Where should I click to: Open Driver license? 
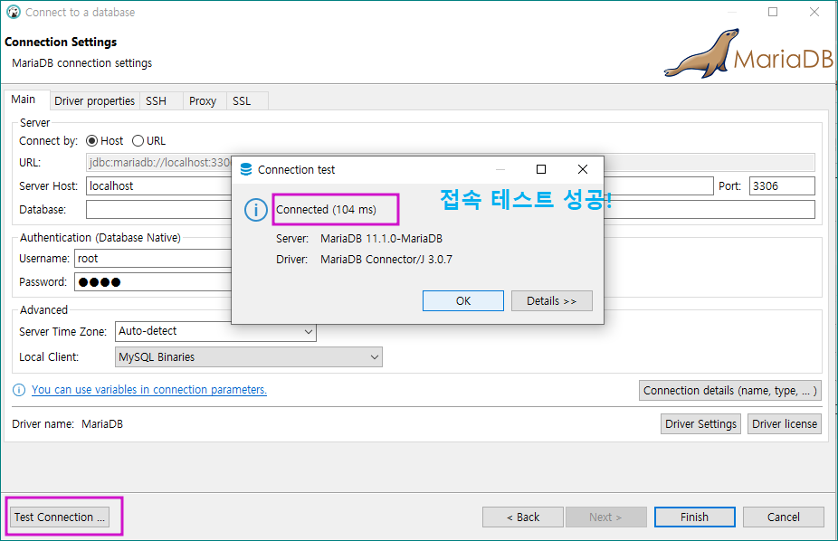[785, 424]
